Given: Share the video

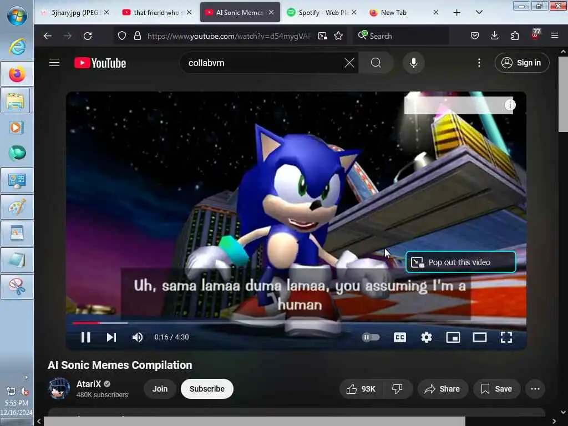Looking at the screenshot, I should click(x=442, y=389).
